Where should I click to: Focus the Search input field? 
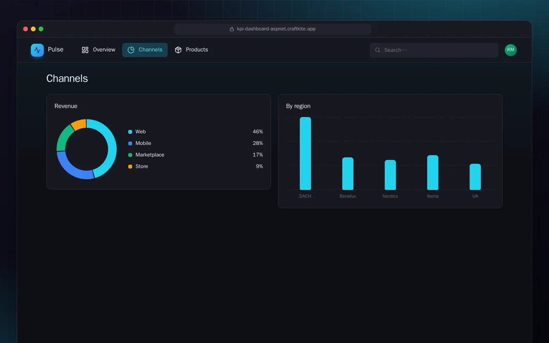pyautogui.click(x=434, y=50)
